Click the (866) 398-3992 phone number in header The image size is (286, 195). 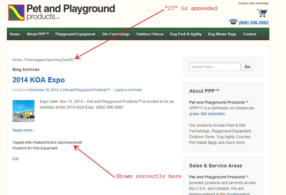tap(253, 23)
